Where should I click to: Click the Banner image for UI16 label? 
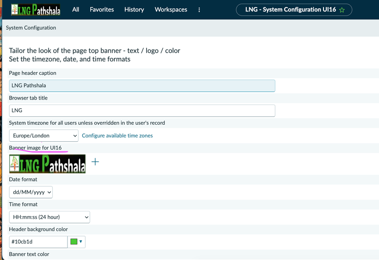tap(35, 148)
